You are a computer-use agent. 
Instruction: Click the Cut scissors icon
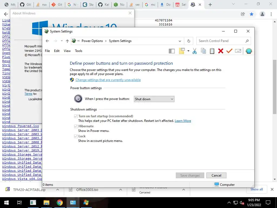pyautogui.click(x=194, y=51)
